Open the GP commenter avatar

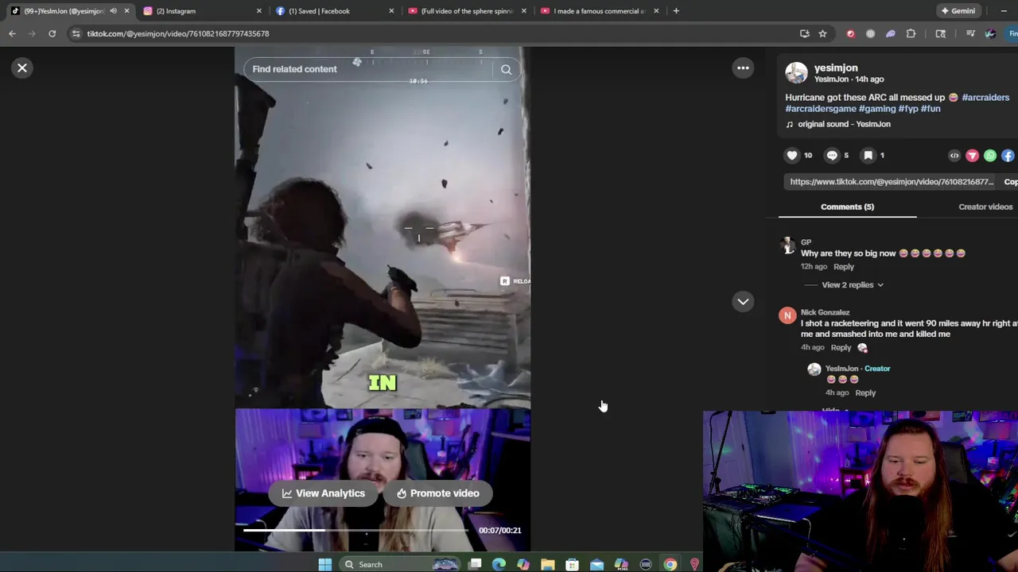point(787,245)
